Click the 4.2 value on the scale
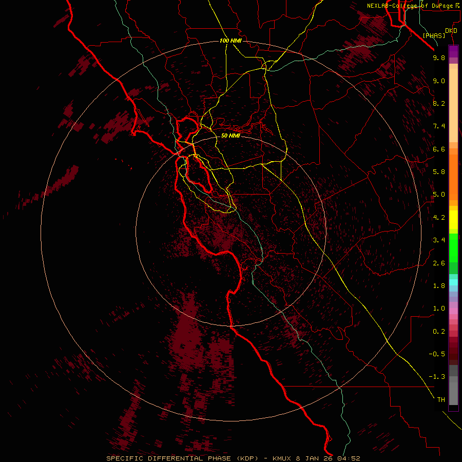 pyautogui.click(x=439, y=218)
